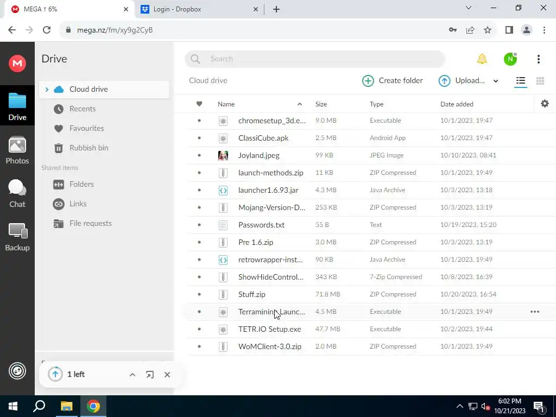The height and width of the screenshot is (417, 556).
Task: Open Favourites list
Action: pyautogui.click(x=86, y=128)
